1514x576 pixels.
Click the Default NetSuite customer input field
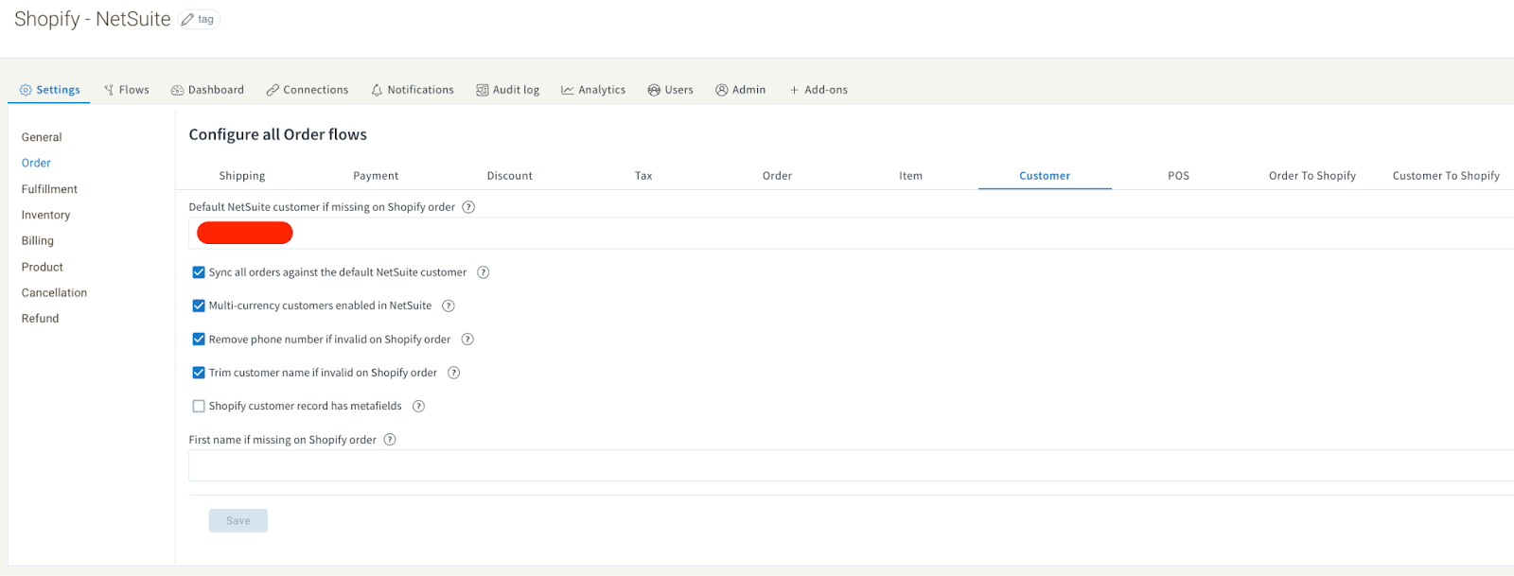[851, 233]
